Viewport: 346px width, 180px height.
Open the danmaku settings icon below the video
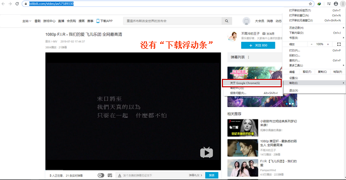tap(110, 176)
